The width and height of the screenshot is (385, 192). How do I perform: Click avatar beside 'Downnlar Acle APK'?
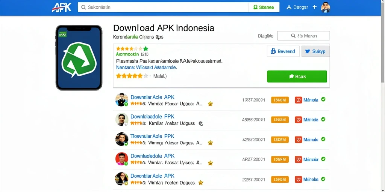(122, 100)
